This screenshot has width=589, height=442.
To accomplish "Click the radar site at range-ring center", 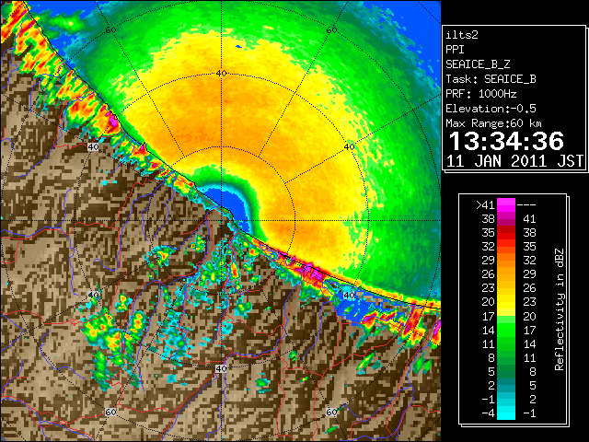I will tap(221, 221).
